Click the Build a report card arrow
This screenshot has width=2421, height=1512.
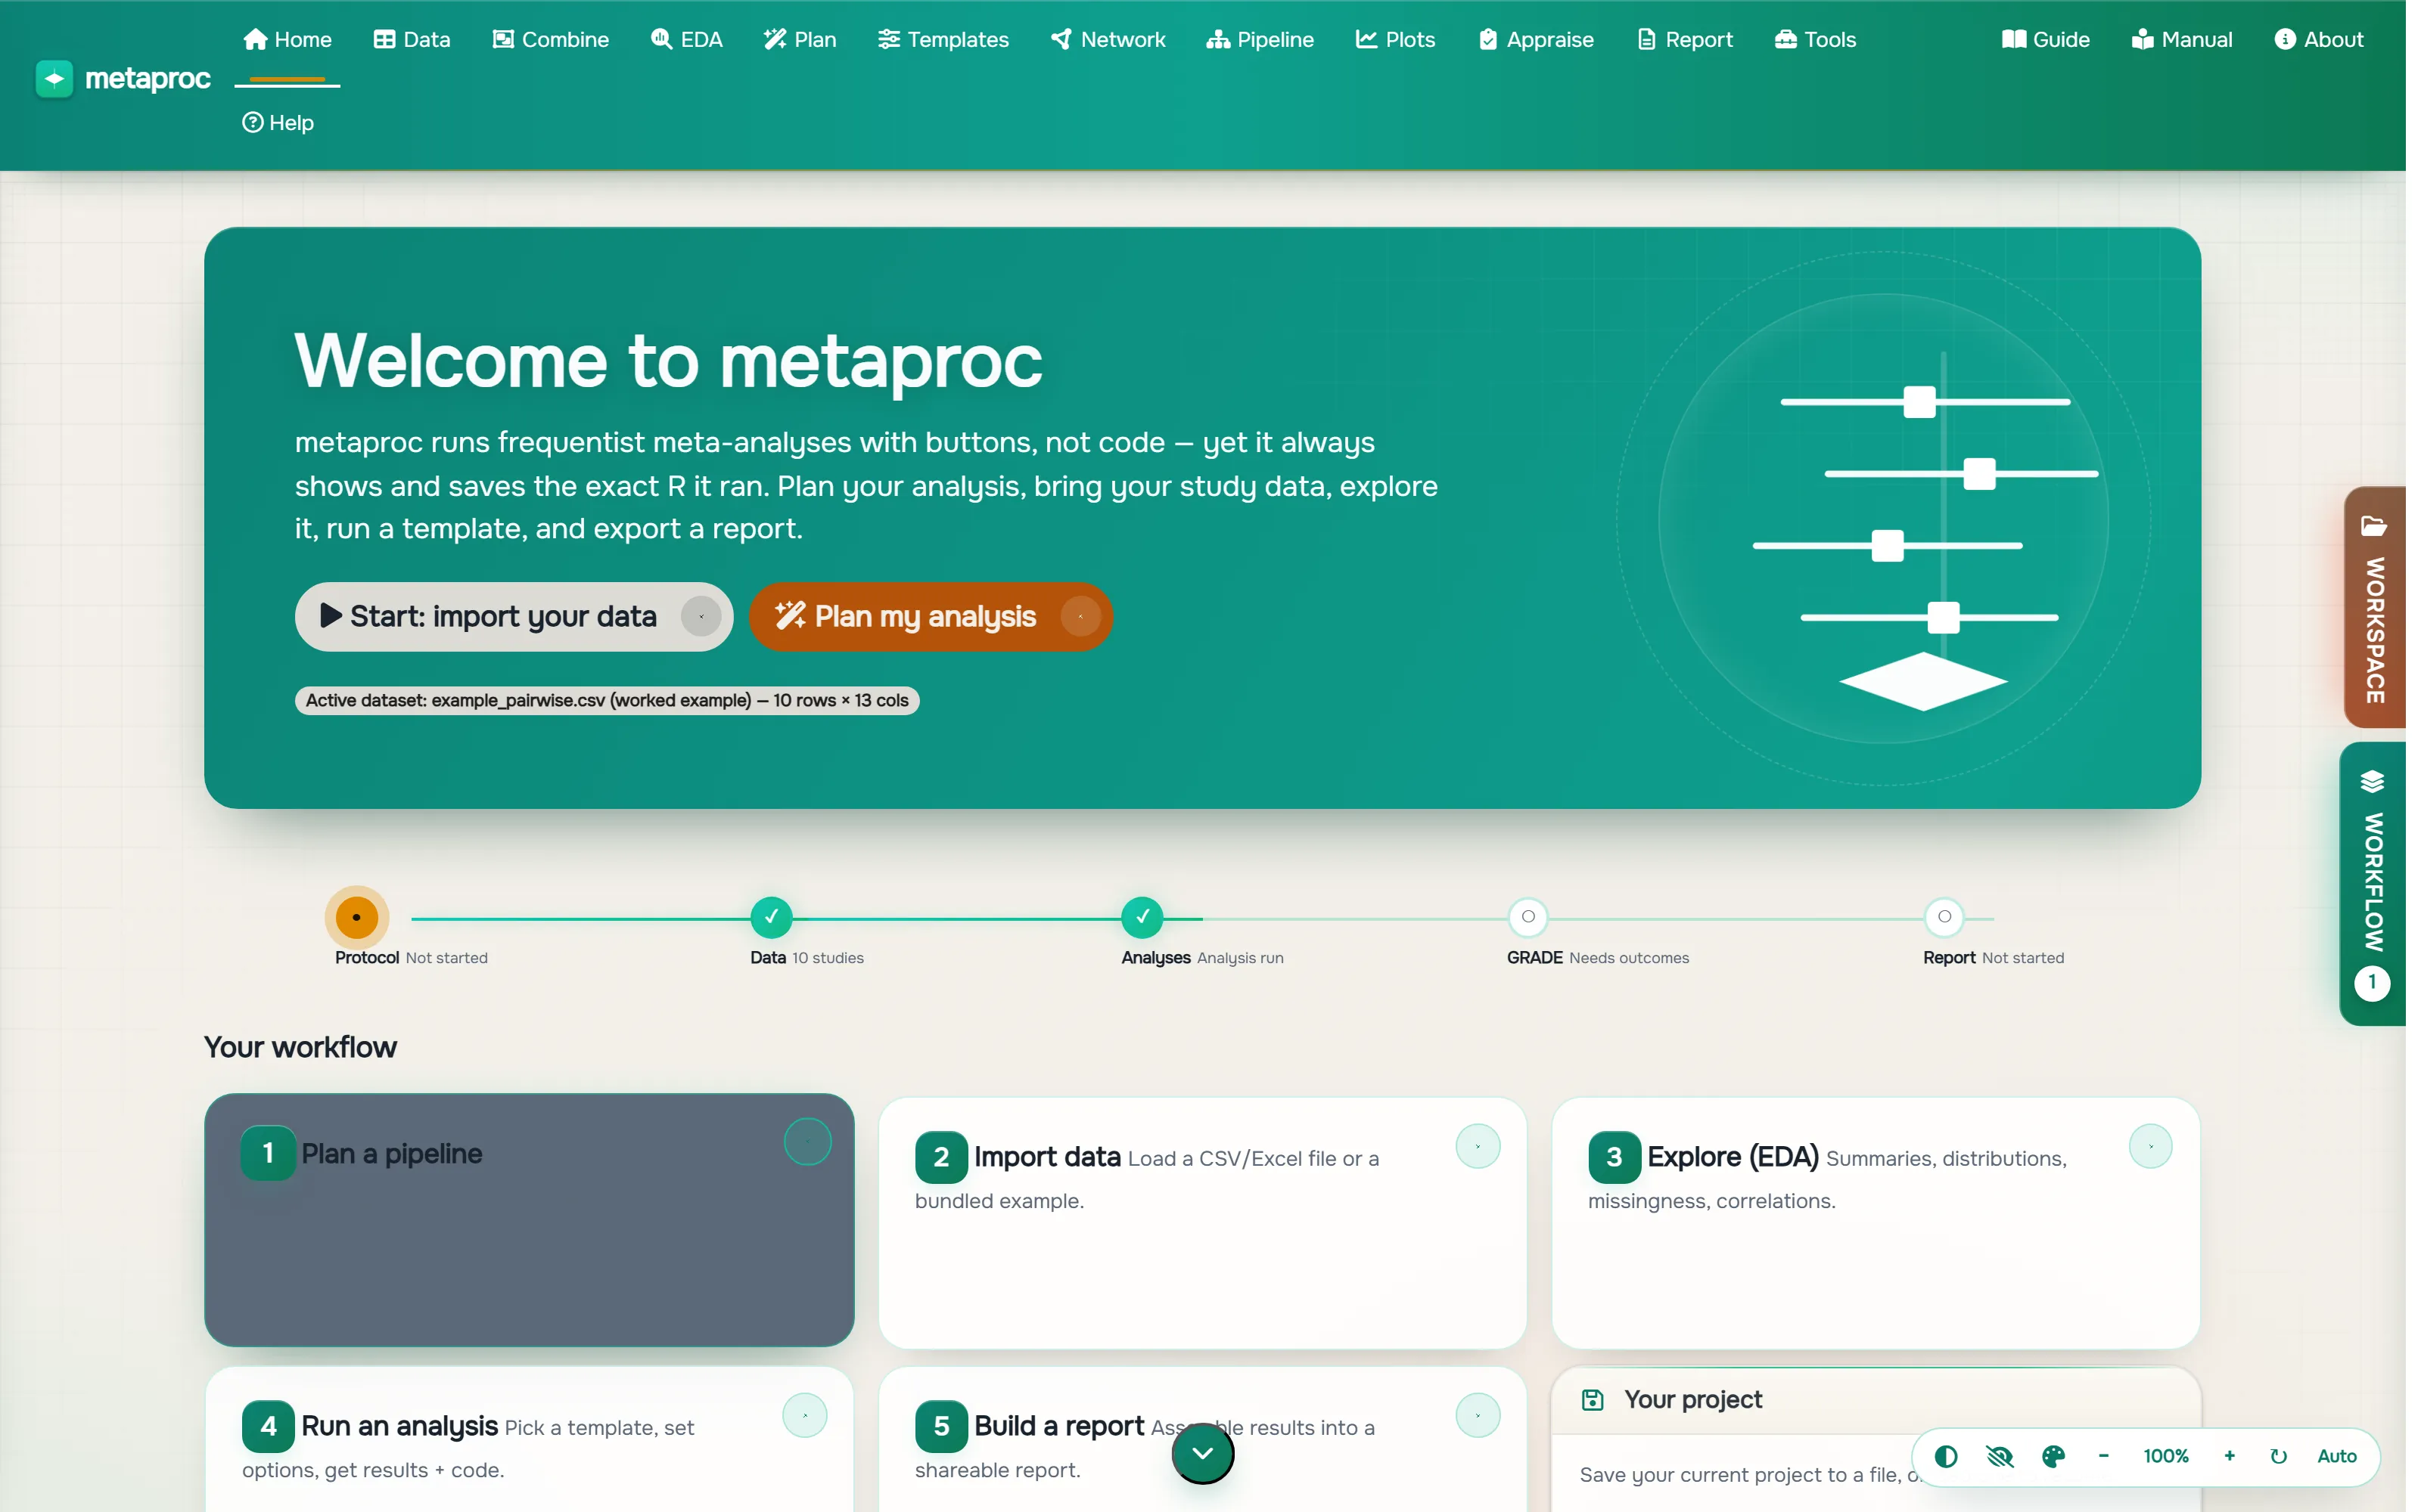coord(1478,1415)
